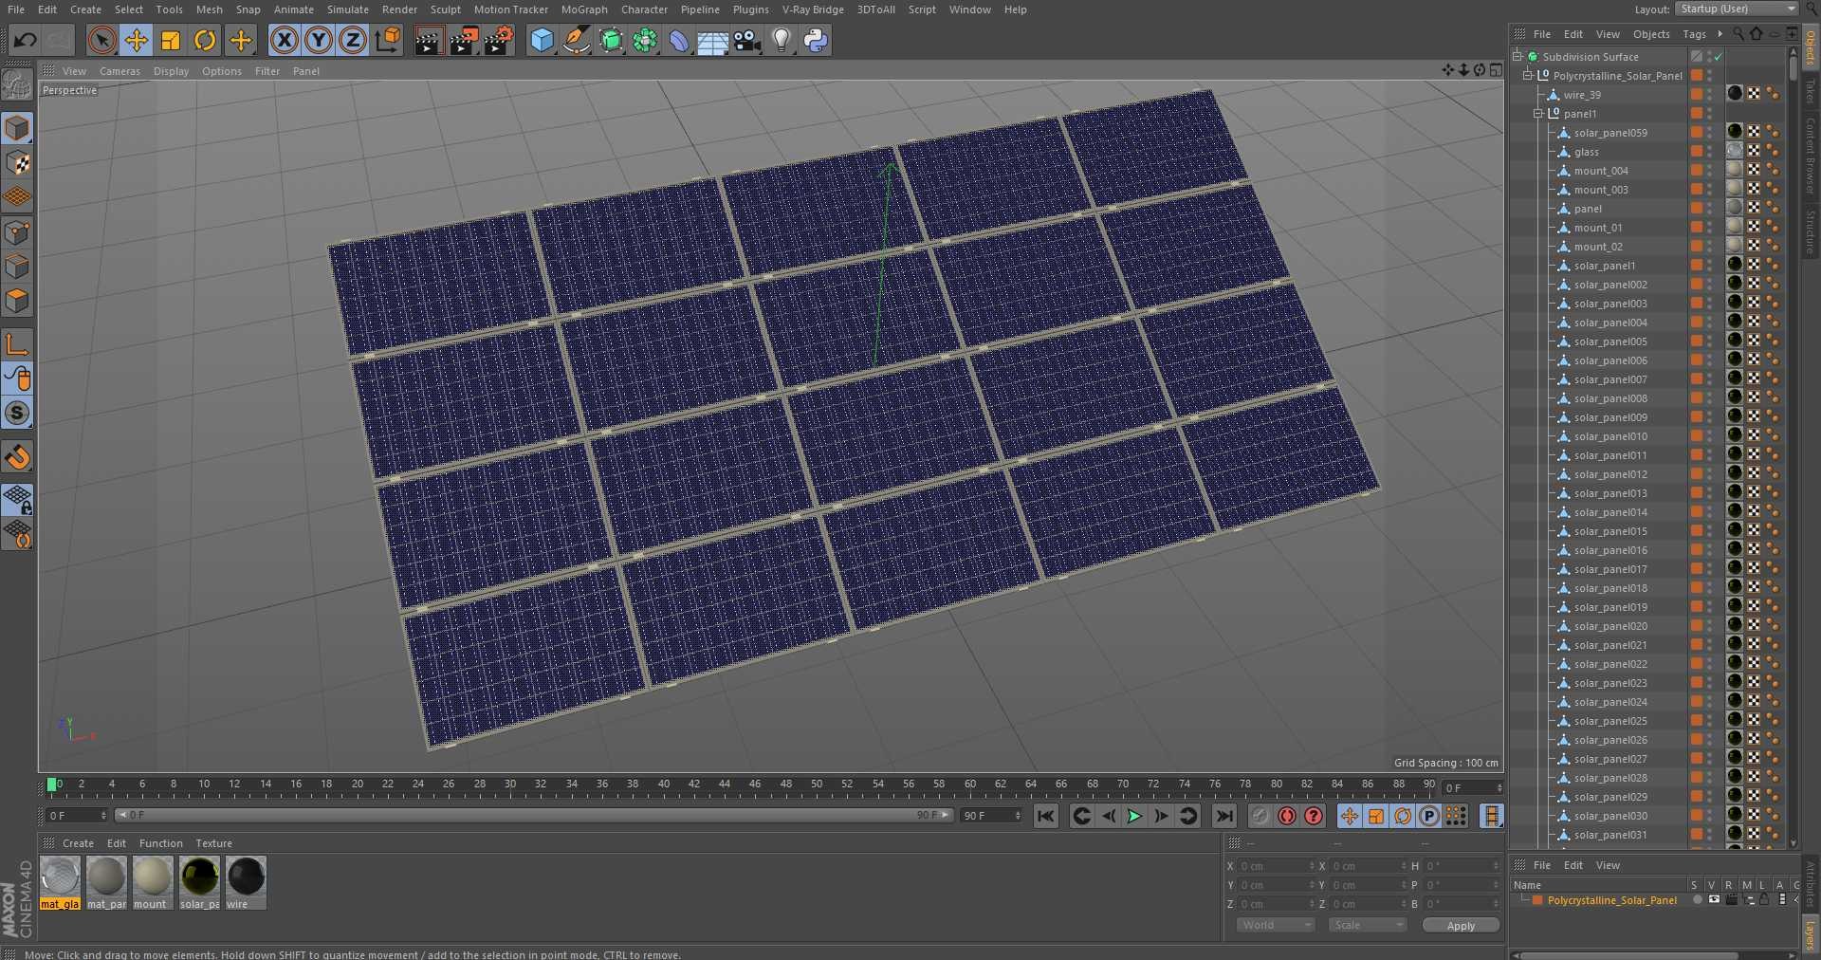1821x960 pixels.
Task: Open the V-Ray Bridge menu
Action: point(813,9)
